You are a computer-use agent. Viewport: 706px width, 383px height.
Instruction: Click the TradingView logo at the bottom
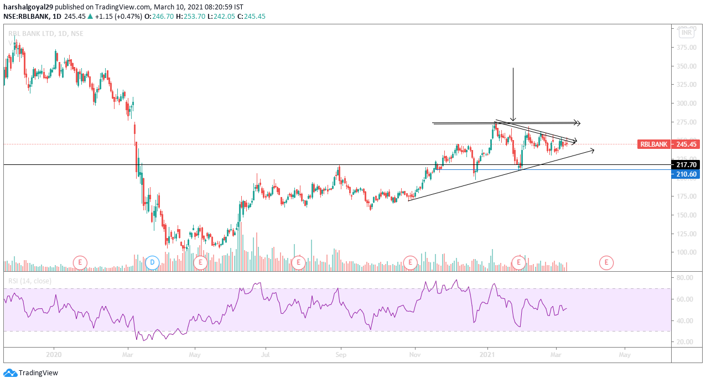(31, 373)
